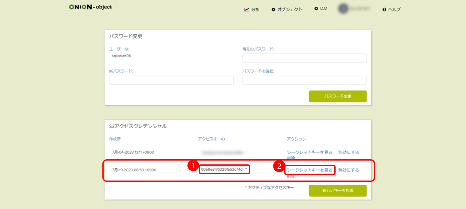Focus the 新パスワード input field

point(171,80)
